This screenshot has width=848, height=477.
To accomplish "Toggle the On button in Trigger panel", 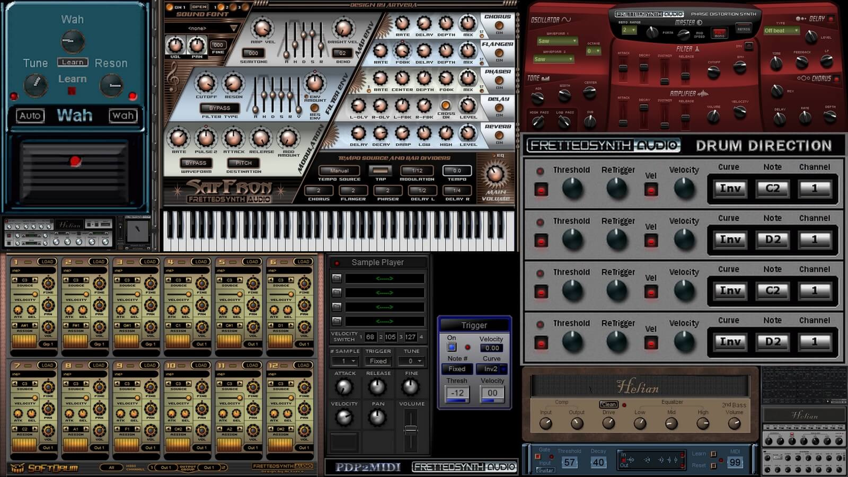I will pos(452,347).
